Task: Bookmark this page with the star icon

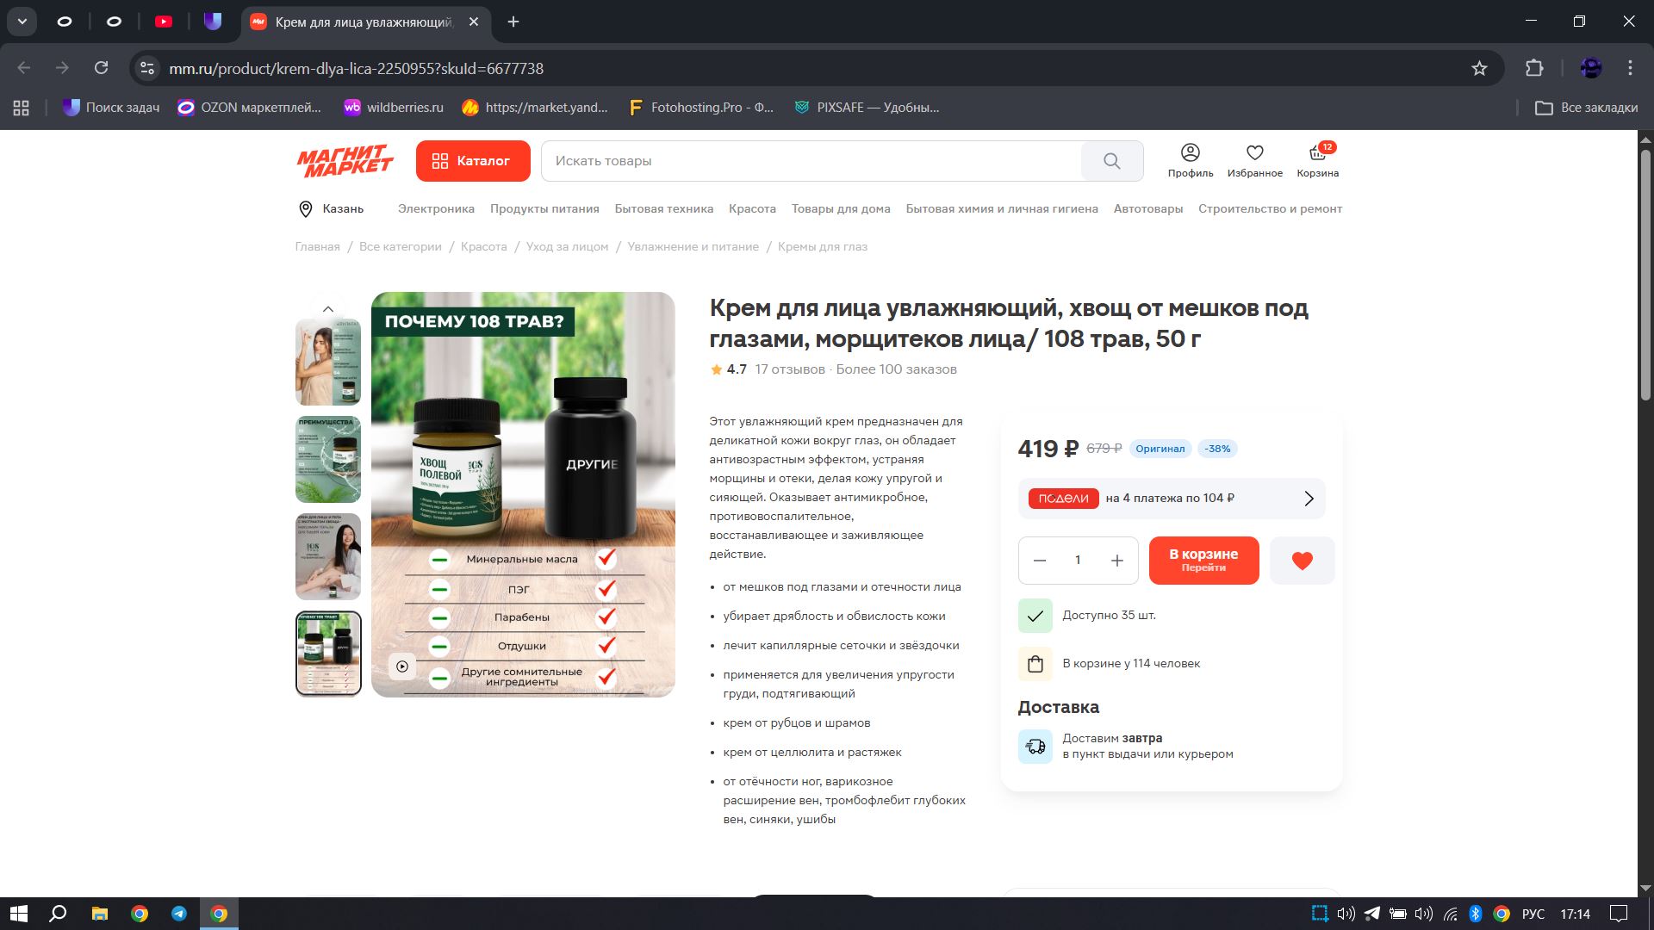Action: (x=1479, y=69)
